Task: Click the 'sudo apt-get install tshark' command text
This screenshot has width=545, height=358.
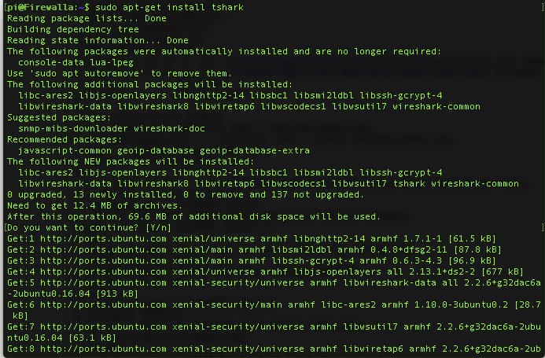Action: pyautogui.click(x=169, y=7)
